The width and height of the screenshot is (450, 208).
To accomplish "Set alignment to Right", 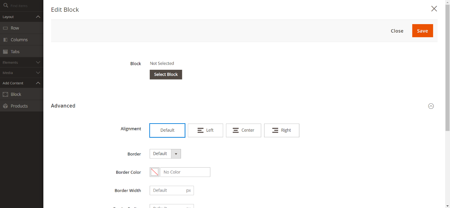I will pos(282,130).
